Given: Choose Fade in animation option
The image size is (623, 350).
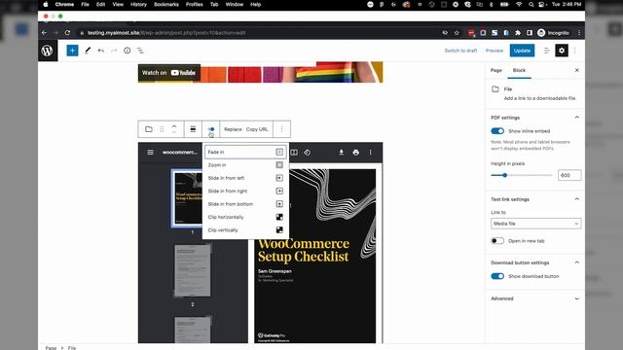Looking at the screenshot, I should pos(245,152).
